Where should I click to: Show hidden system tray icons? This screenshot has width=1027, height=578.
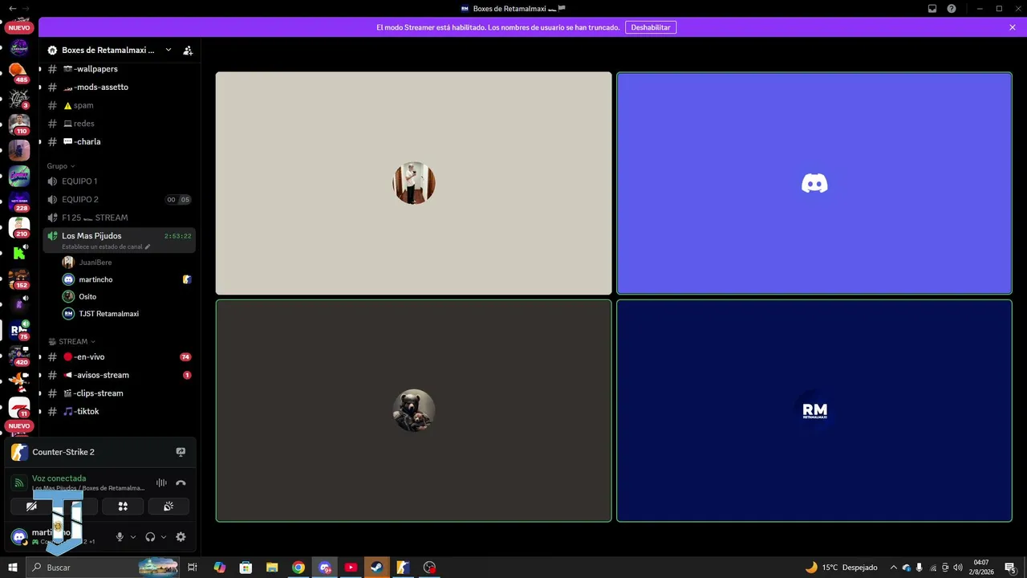pos(894,568)
